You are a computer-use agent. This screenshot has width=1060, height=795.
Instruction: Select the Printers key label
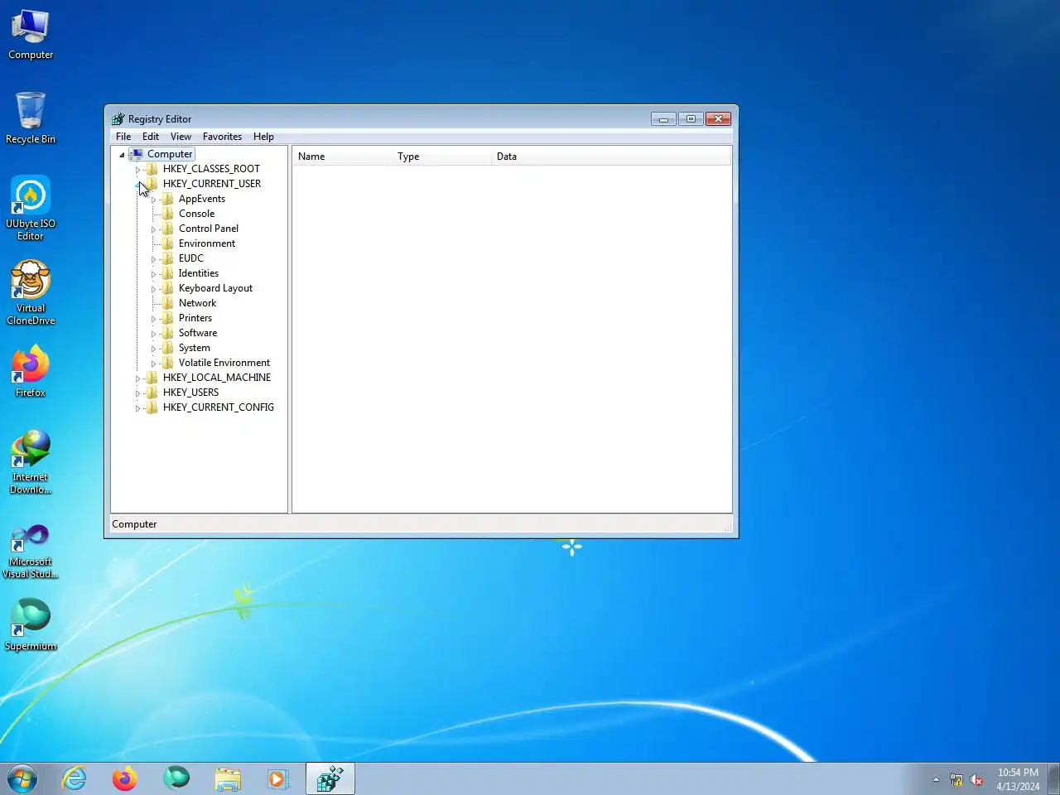[x=195, y=318]
